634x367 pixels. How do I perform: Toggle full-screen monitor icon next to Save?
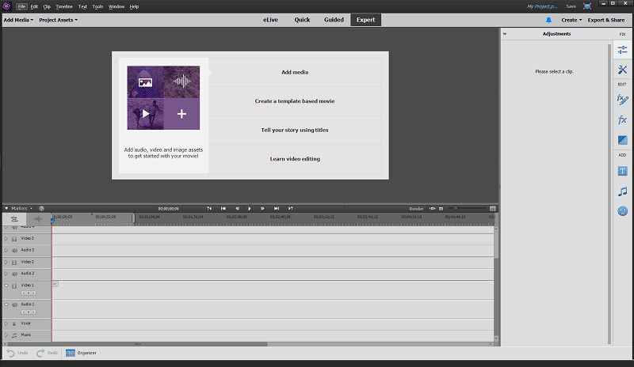point(587,6)
